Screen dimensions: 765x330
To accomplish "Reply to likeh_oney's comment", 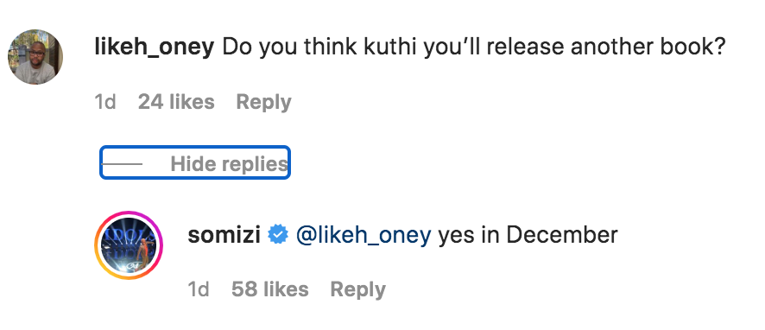I will (x=263, y=102).
